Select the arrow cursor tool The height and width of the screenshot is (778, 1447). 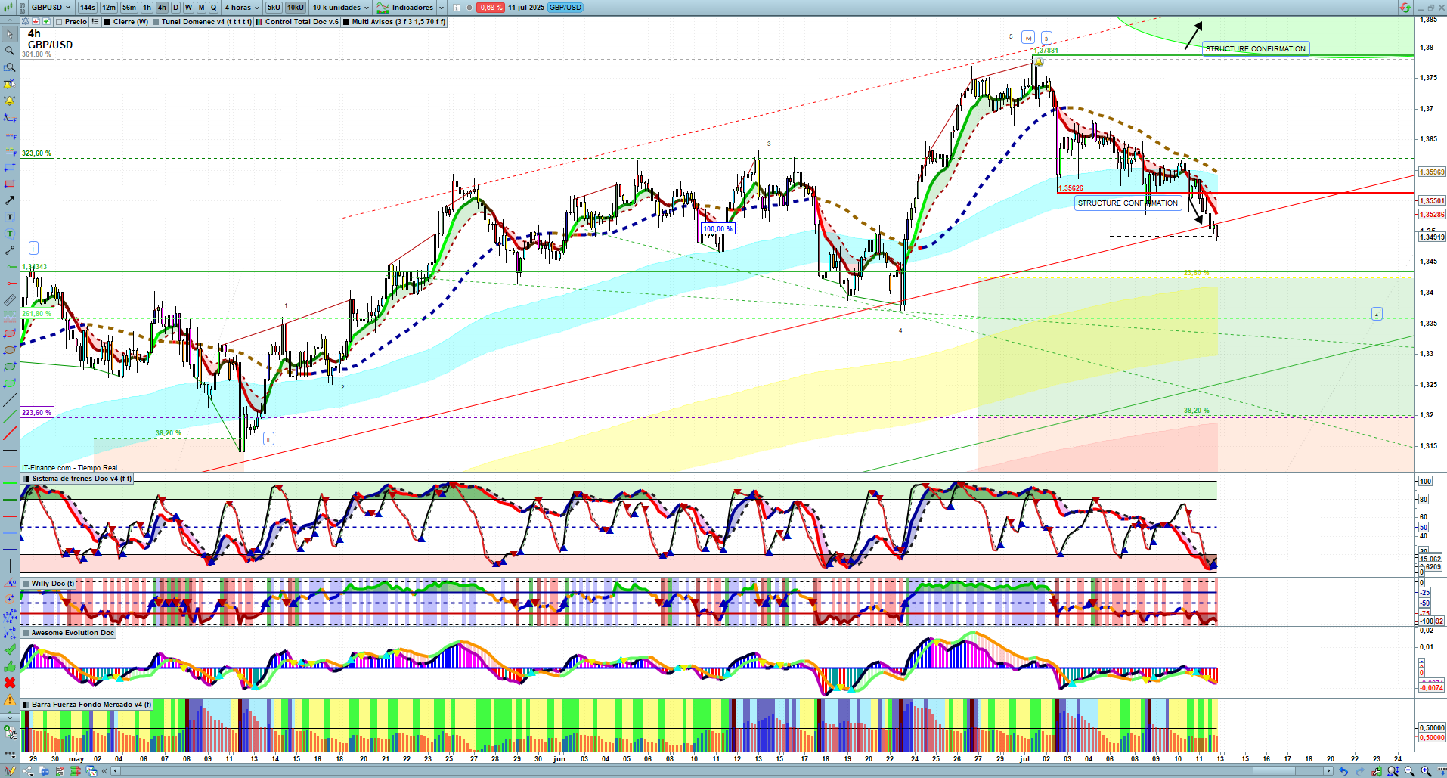tap(10, 34)
